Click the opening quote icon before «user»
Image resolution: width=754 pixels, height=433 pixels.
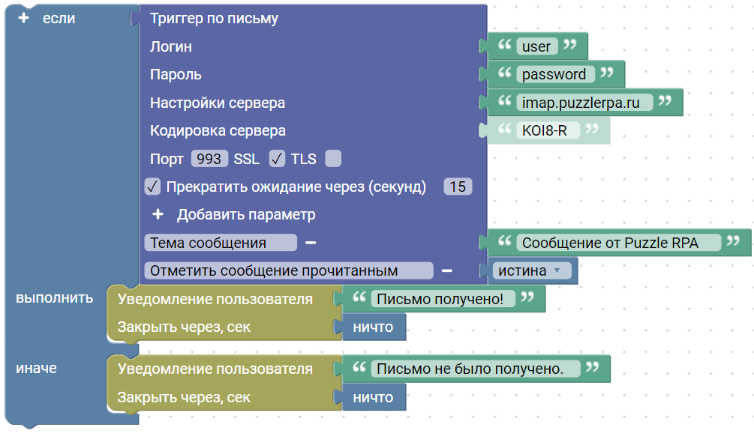(505, 46)
